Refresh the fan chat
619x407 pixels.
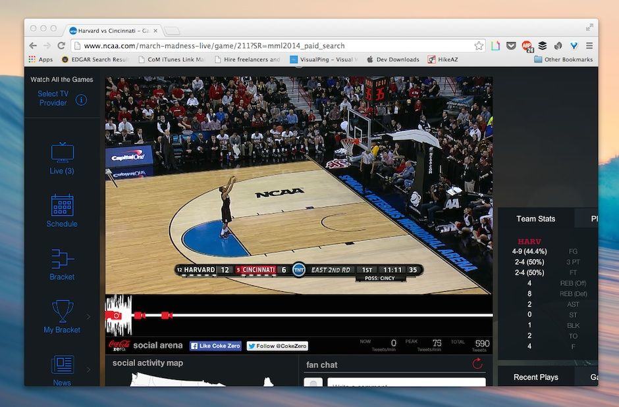click(477, 364)
